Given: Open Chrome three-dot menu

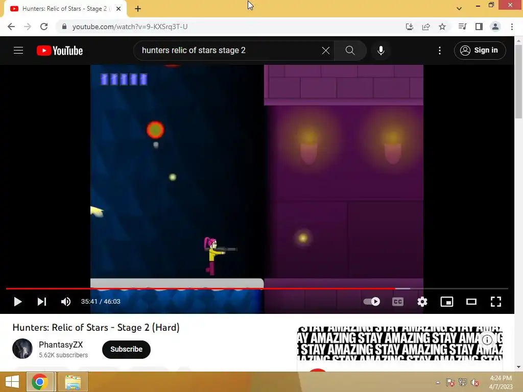Looking at the screenshot, I should 512,27.
